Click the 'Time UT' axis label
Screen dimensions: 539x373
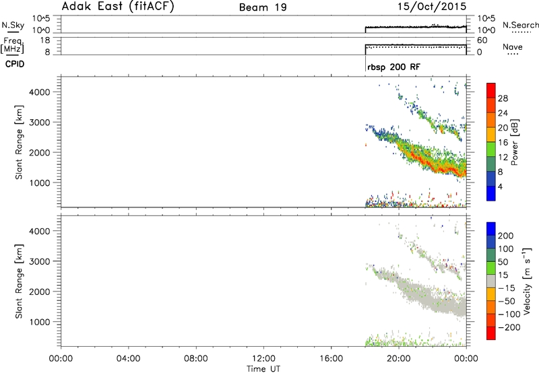pos(263,369)
